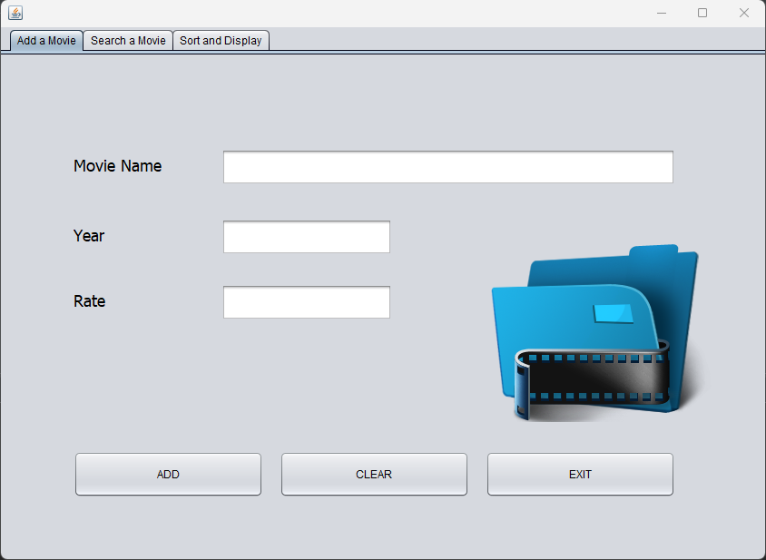Click the light-blue label tag on folder front
Viewport: 766px width, 560px height.
click(614, 314)
